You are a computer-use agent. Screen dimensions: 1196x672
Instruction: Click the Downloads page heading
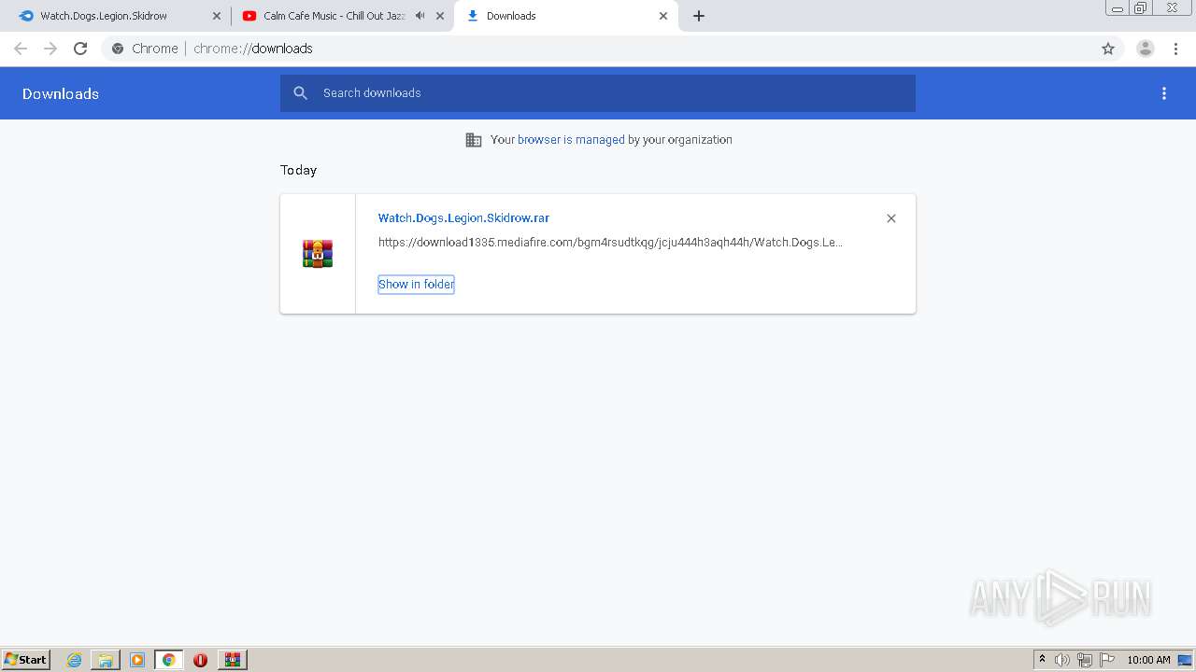click(61, 93)
